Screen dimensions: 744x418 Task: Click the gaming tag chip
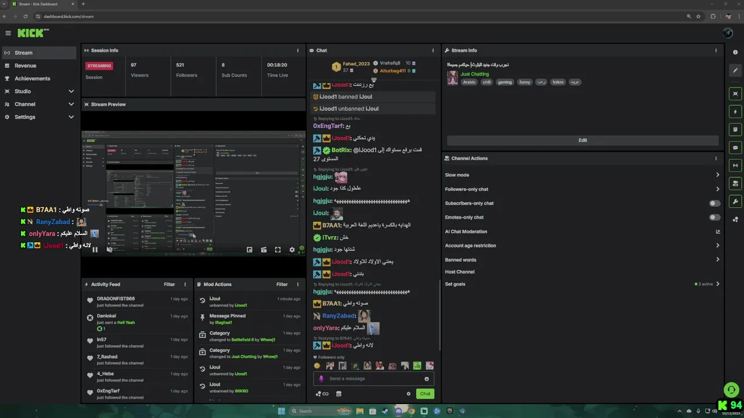[x=505, y=82]
